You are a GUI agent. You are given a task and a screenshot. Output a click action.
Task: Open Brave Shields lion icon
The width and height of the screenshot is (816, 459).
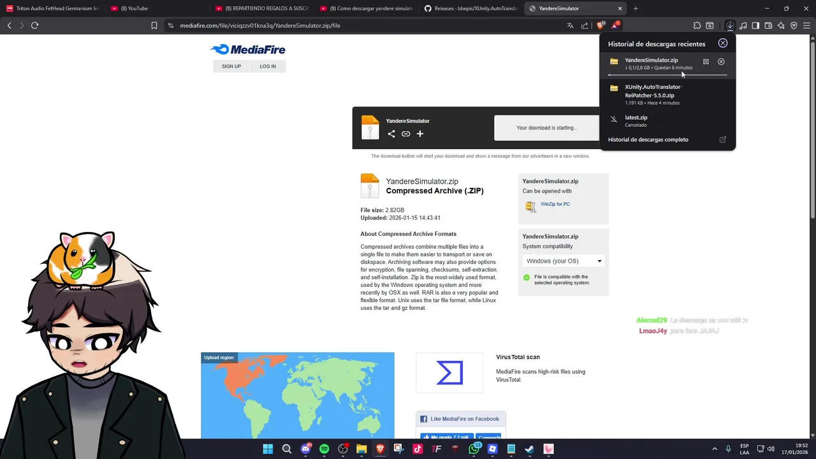click(x=601, y=25)
